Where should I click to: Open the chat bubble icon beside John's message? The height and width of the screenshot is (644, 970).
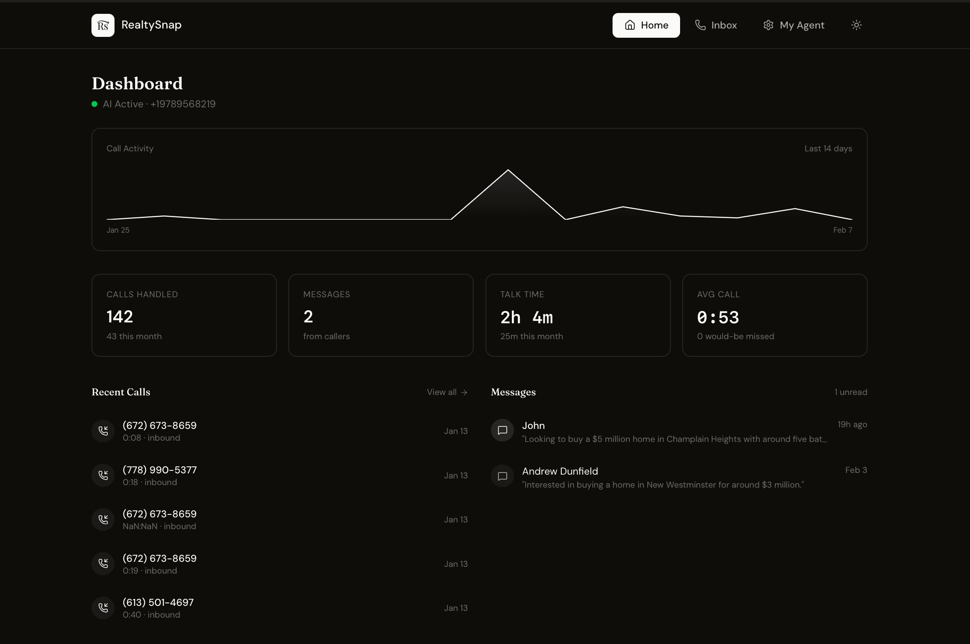coord(501,430)
